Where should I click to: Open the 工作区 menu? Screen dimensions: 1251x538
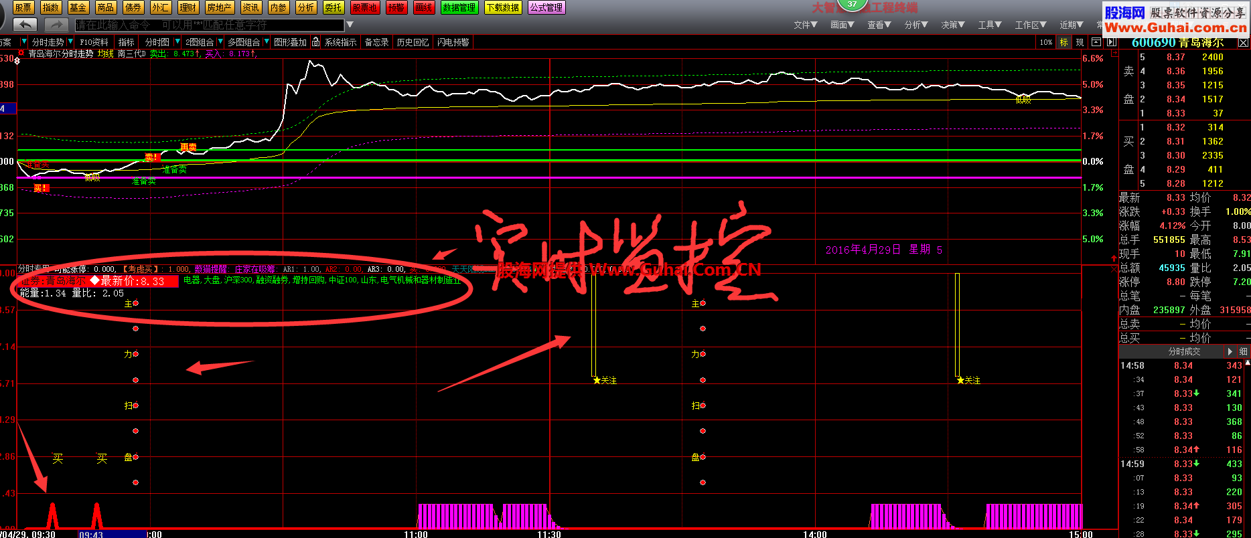point(1030,25)
